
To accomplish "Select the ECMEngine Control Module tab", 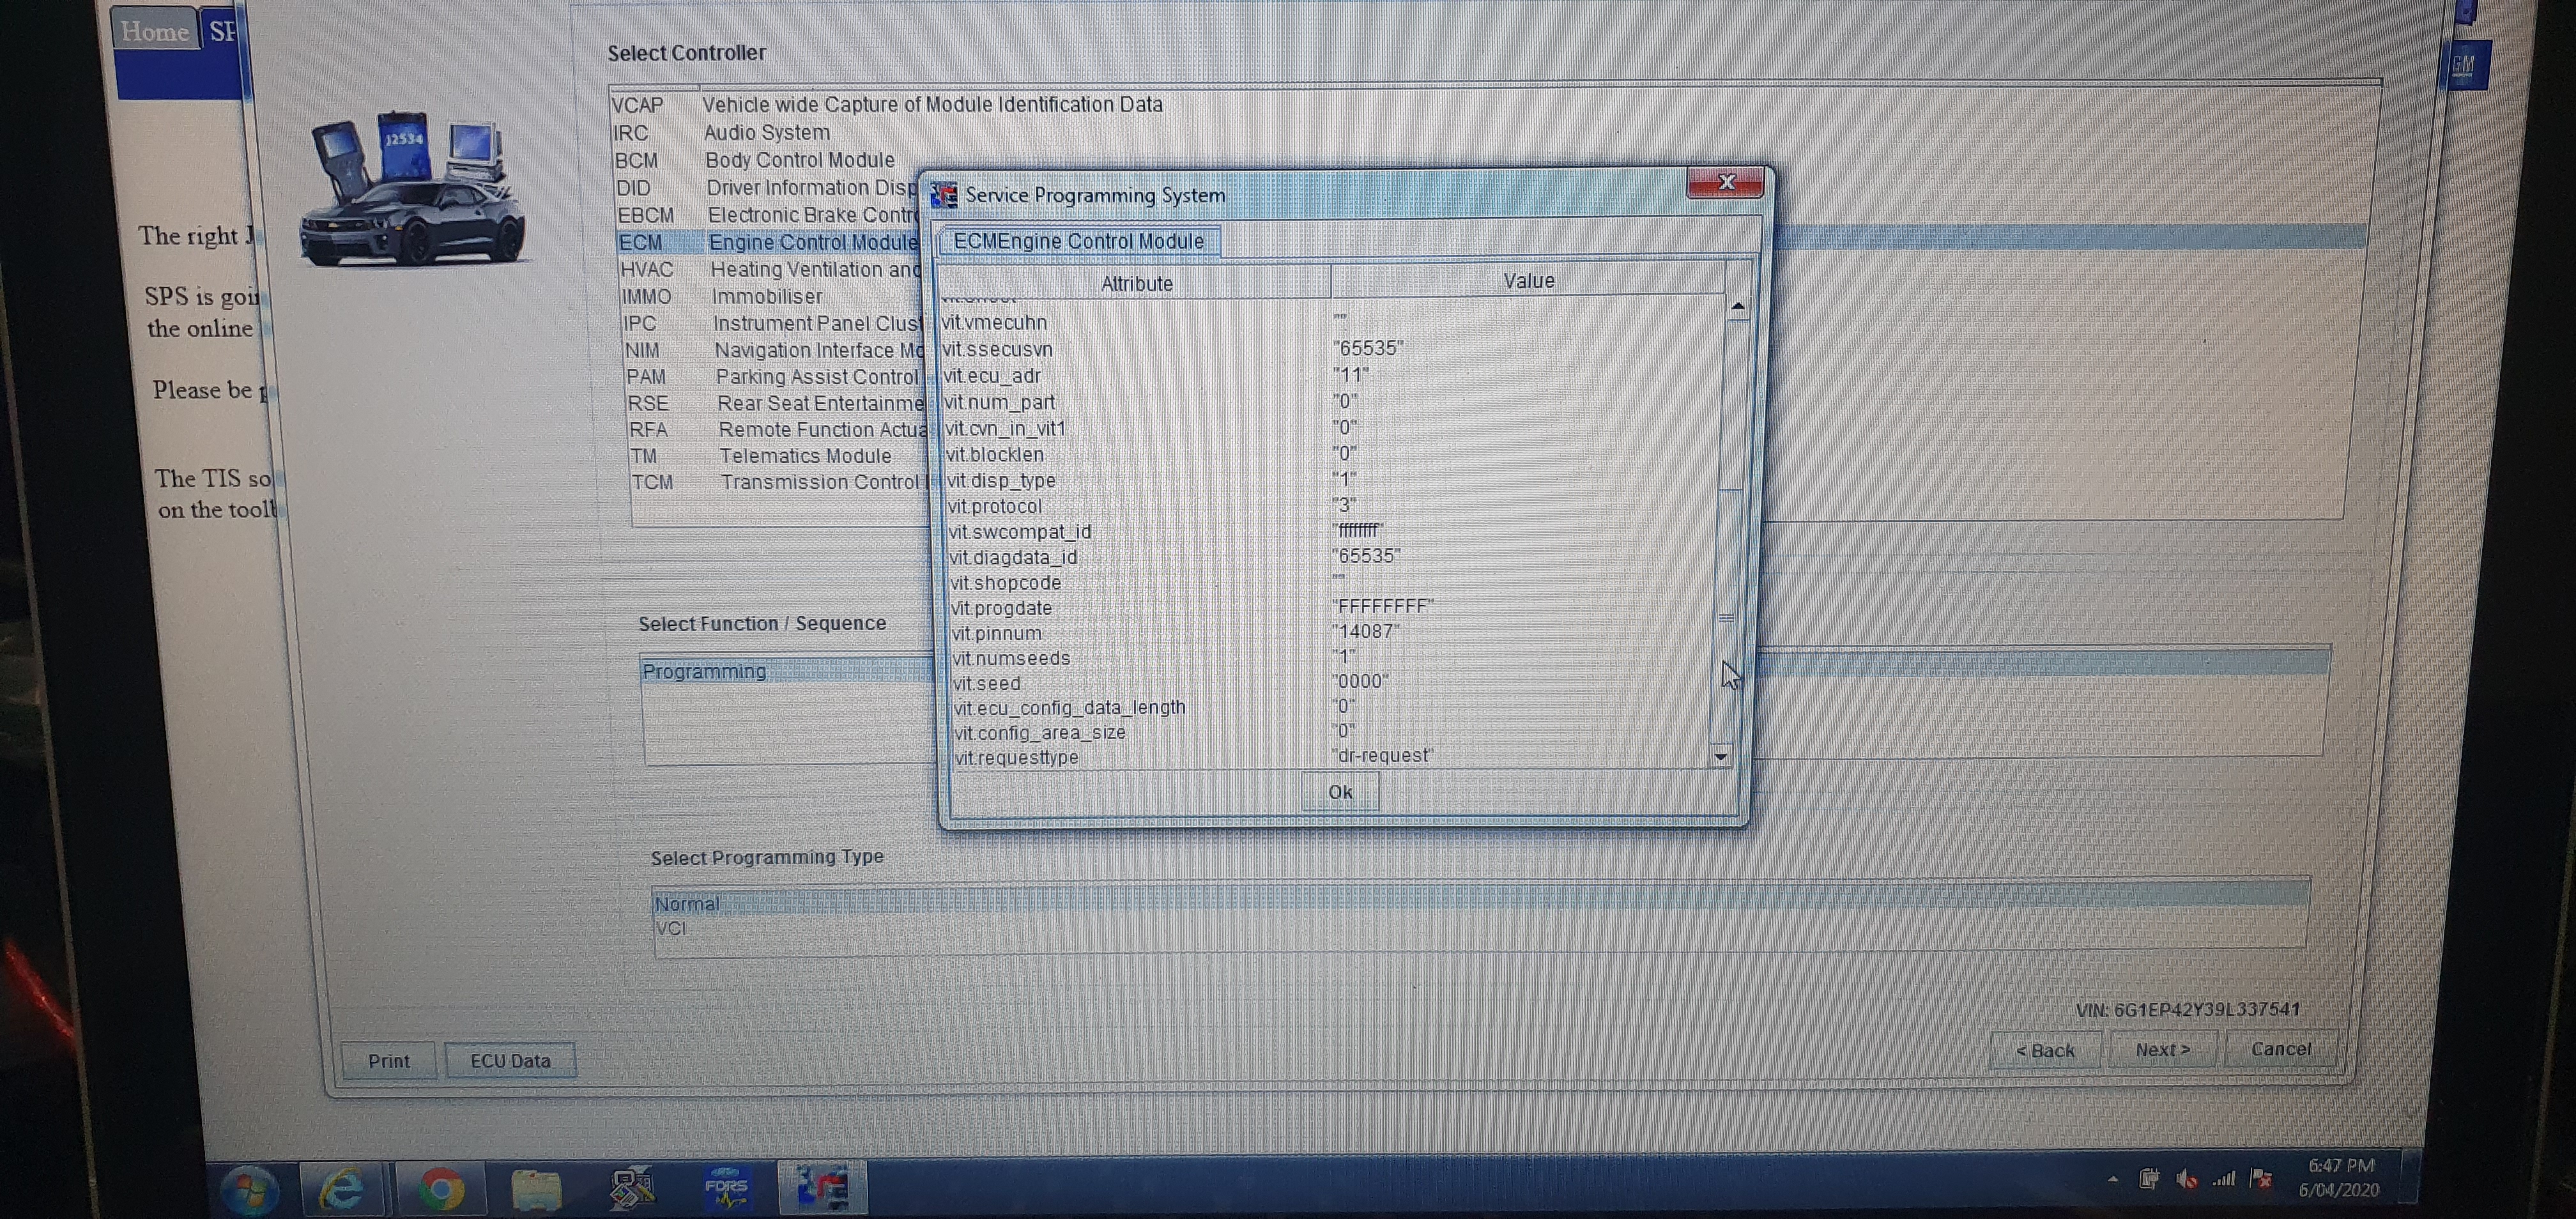I will pos(1078,241).
